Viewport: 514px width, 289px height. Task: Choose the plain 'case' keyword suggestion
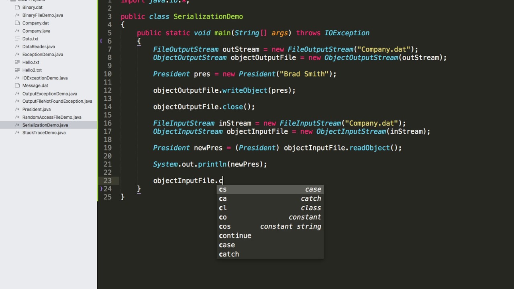(270, 245)
